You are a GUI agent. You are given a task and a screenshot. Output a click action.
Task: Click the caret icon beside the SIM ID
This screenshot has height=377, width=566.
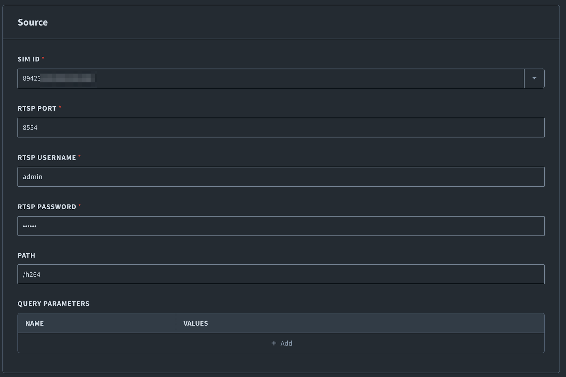(534, 78)
